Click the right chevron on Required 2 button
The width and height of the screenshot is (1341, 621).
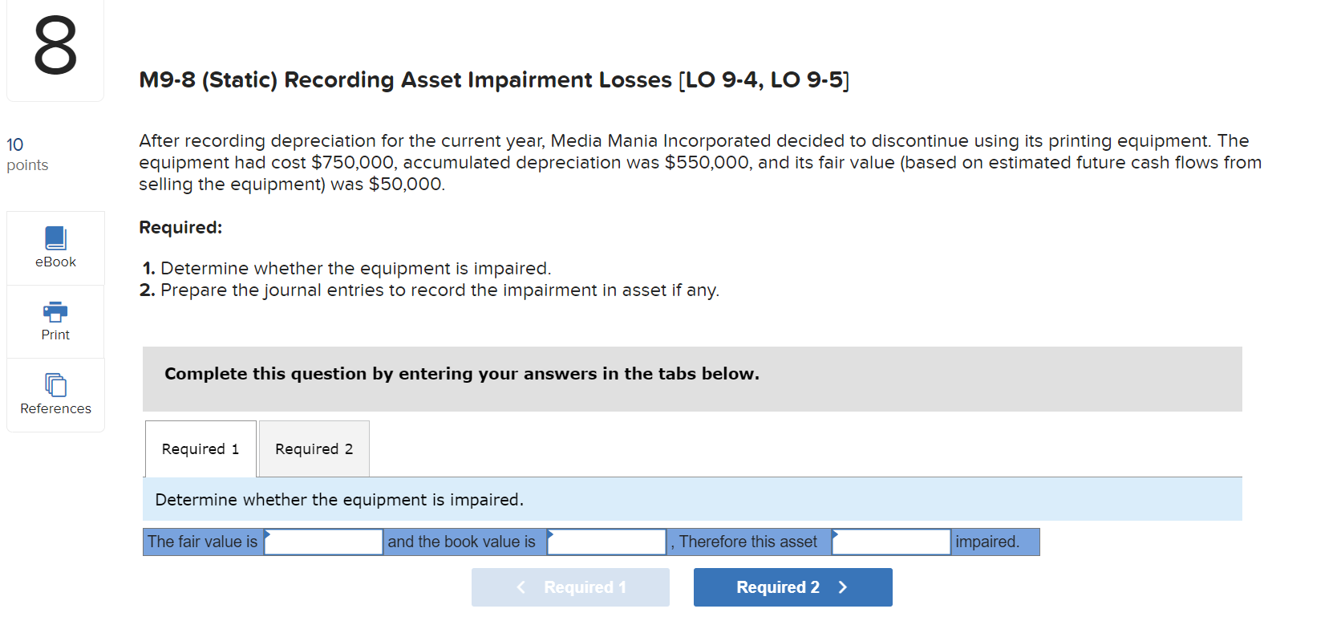pos(843,586)
